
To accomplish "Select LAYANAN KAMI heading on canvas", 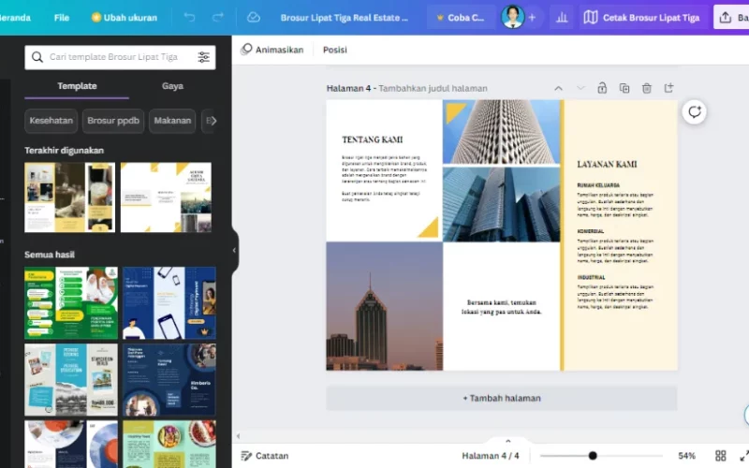I will coord(607,165).
